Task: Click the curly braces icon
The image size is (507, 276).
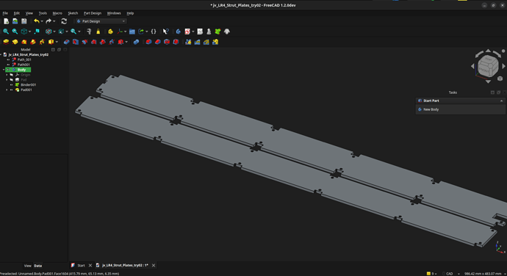Action: [154, 32]
